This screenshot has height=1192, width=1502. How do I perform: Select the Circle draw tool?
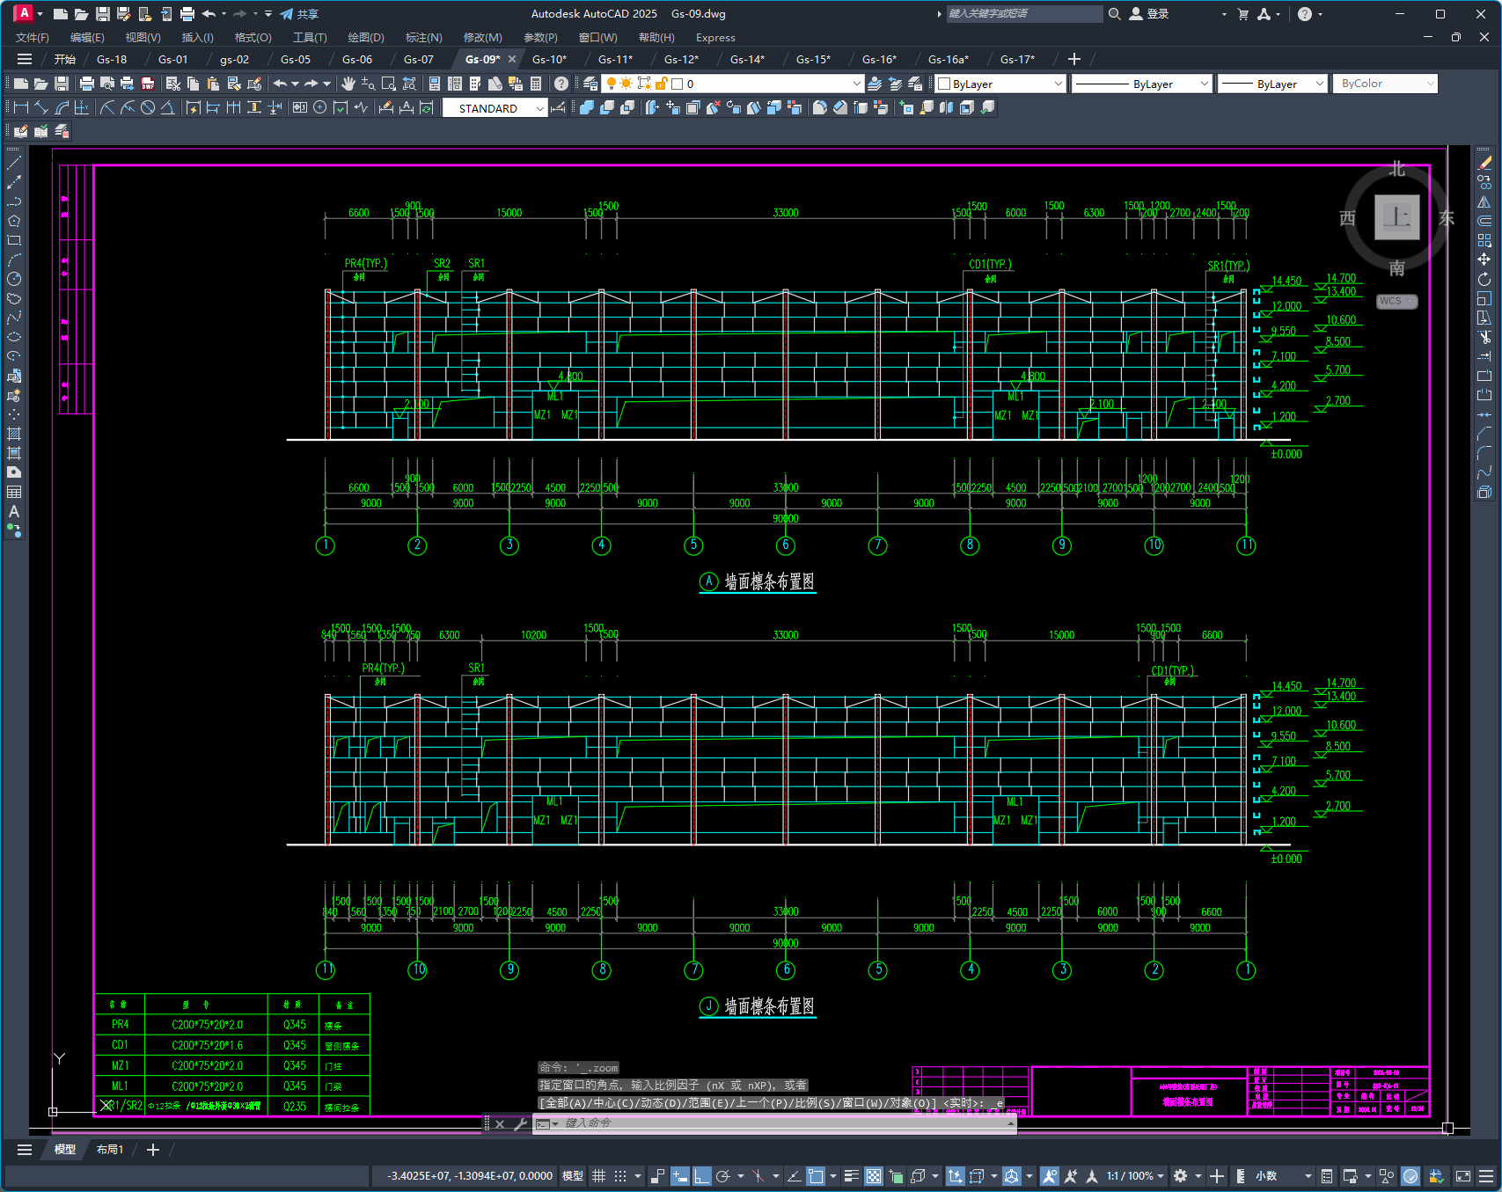[x=14, y=279]
